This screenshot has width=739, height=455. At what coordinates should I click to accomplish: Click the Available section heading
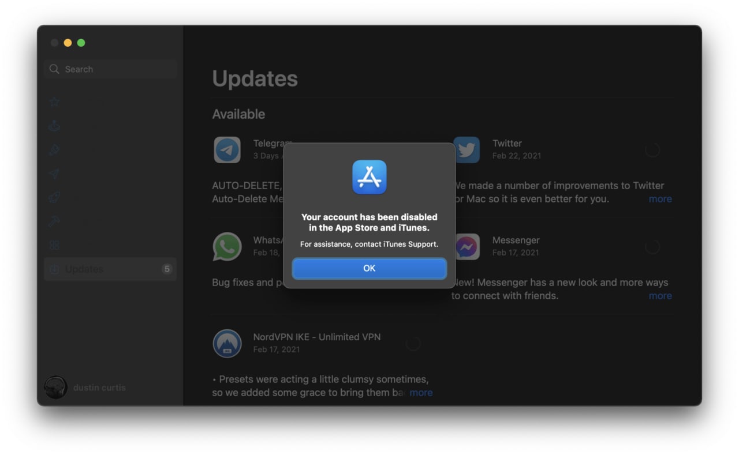tap(238, 114)
